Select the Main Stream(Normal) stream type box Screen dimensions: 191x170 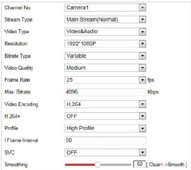click(x=102, y=20)
